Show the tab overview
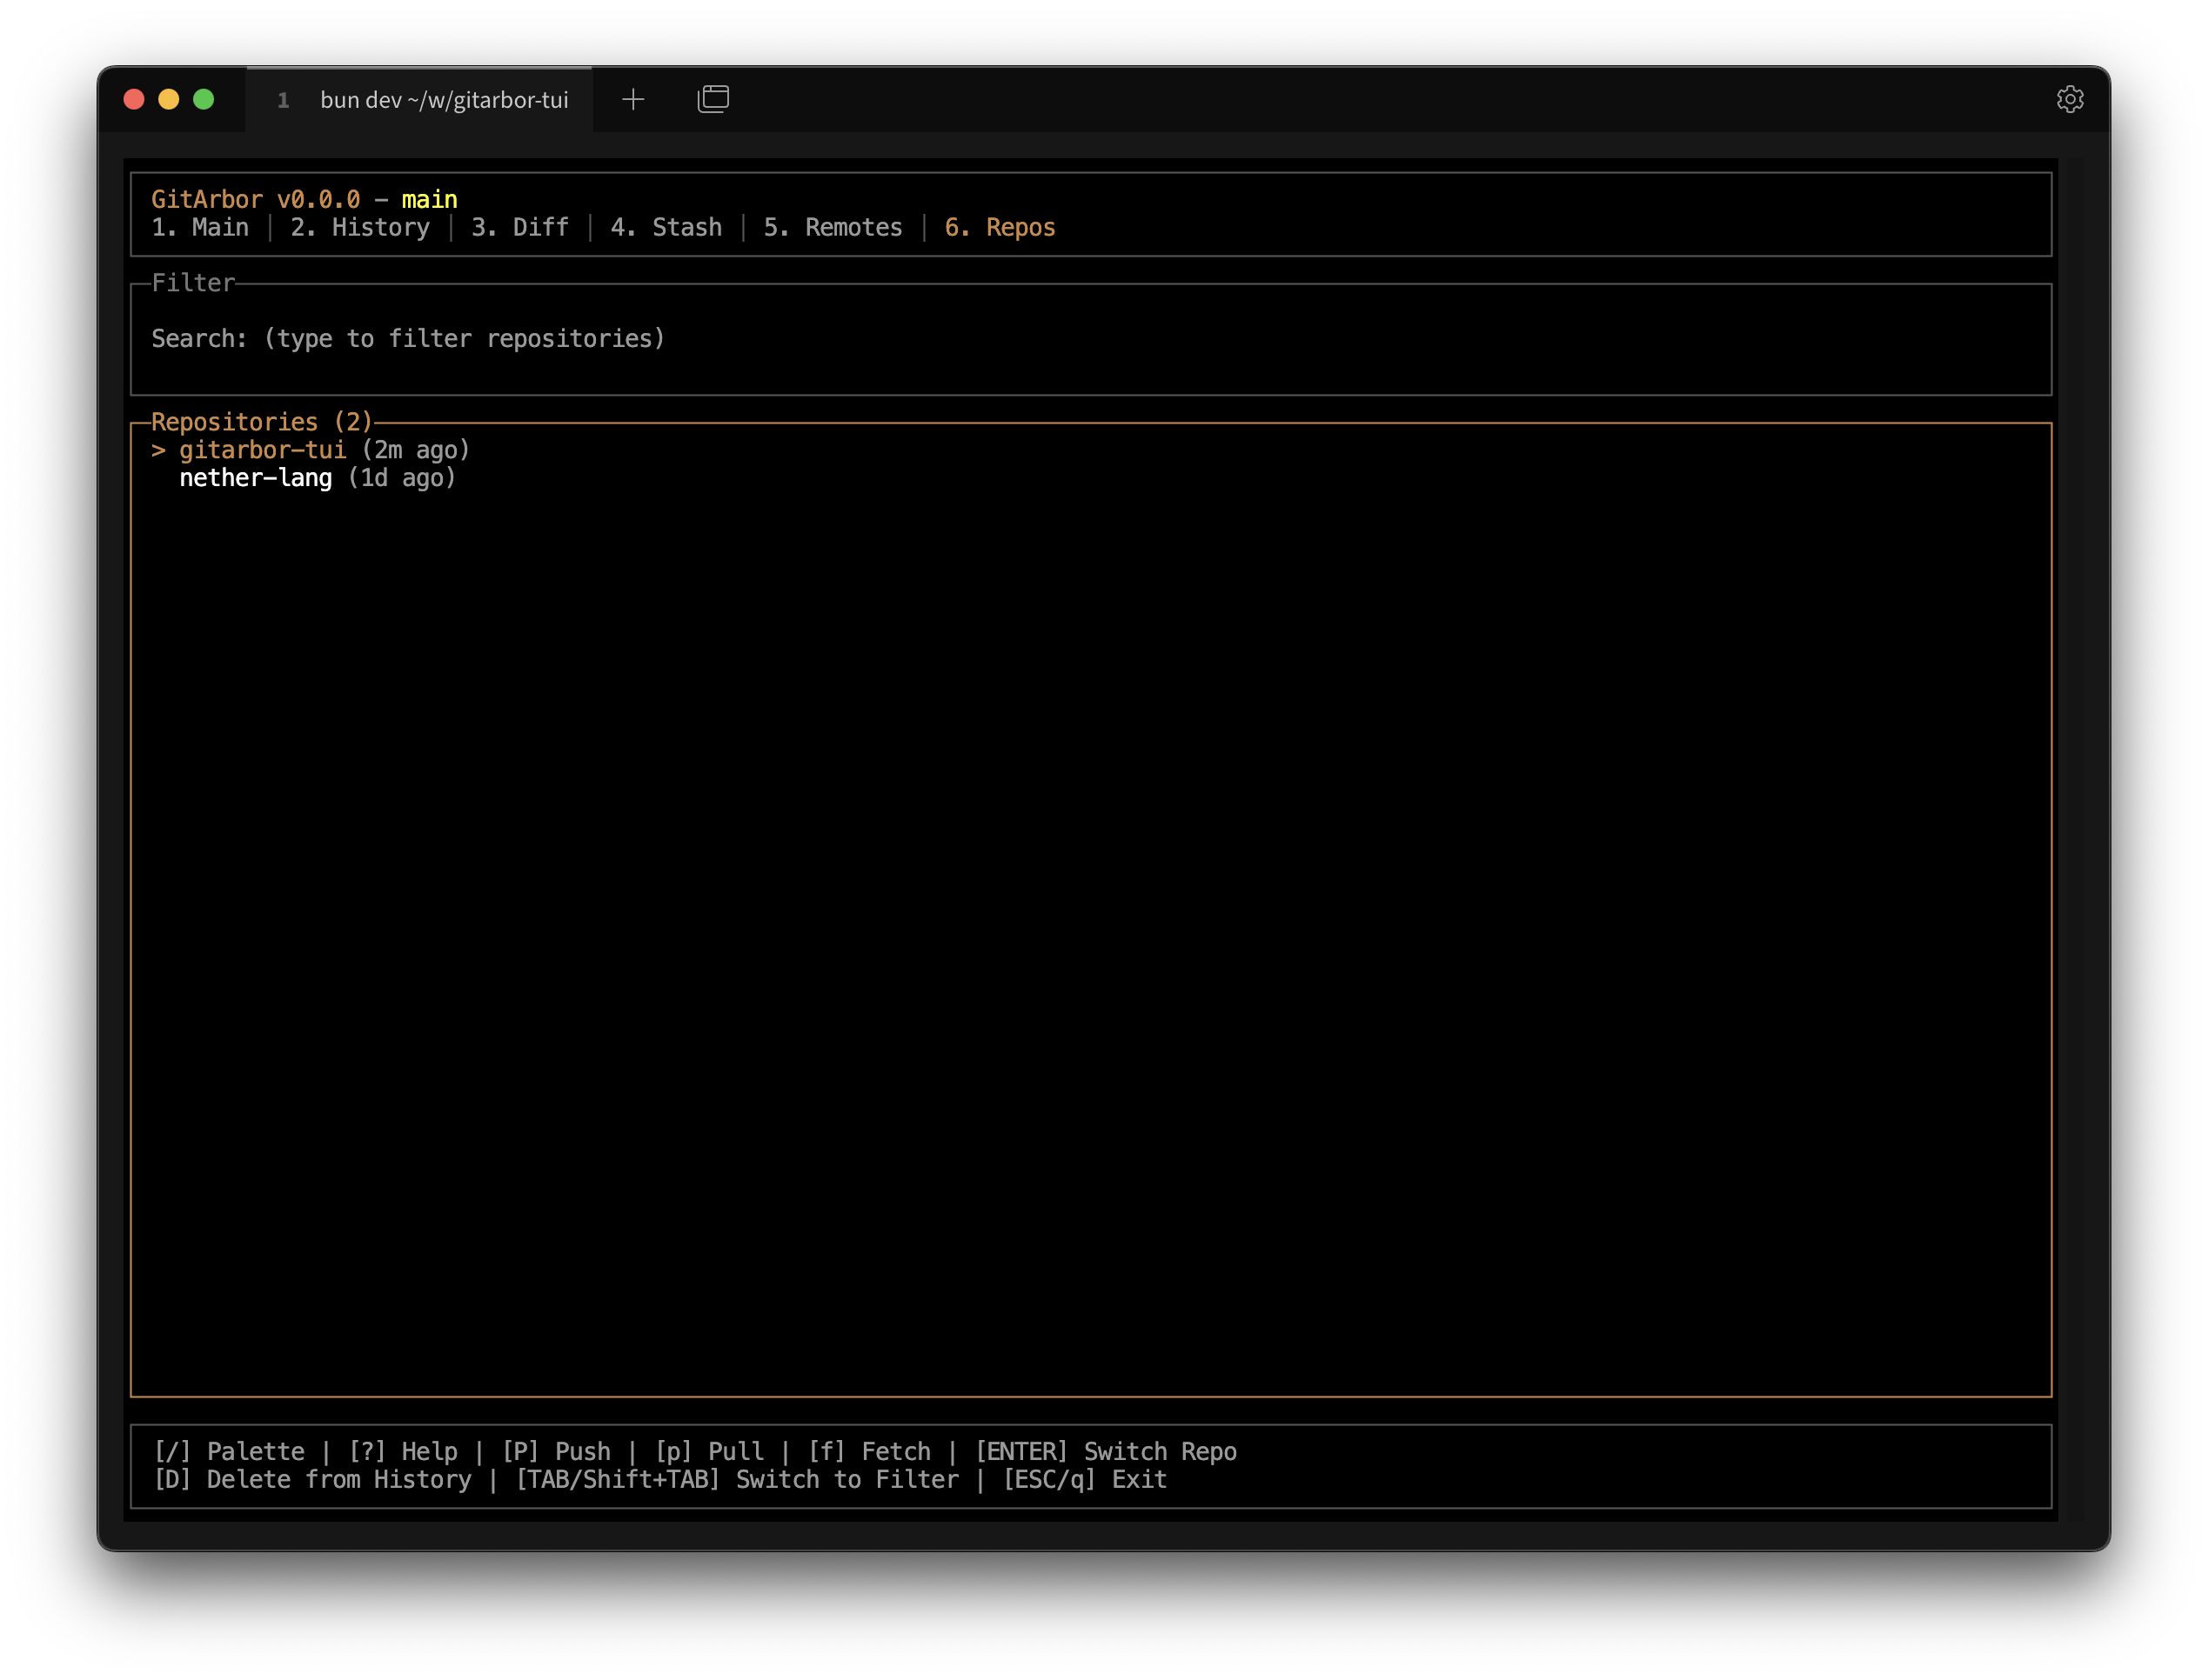Image resolution: width=2208 pixels, height=1680 pixels. tap(713, 99)
